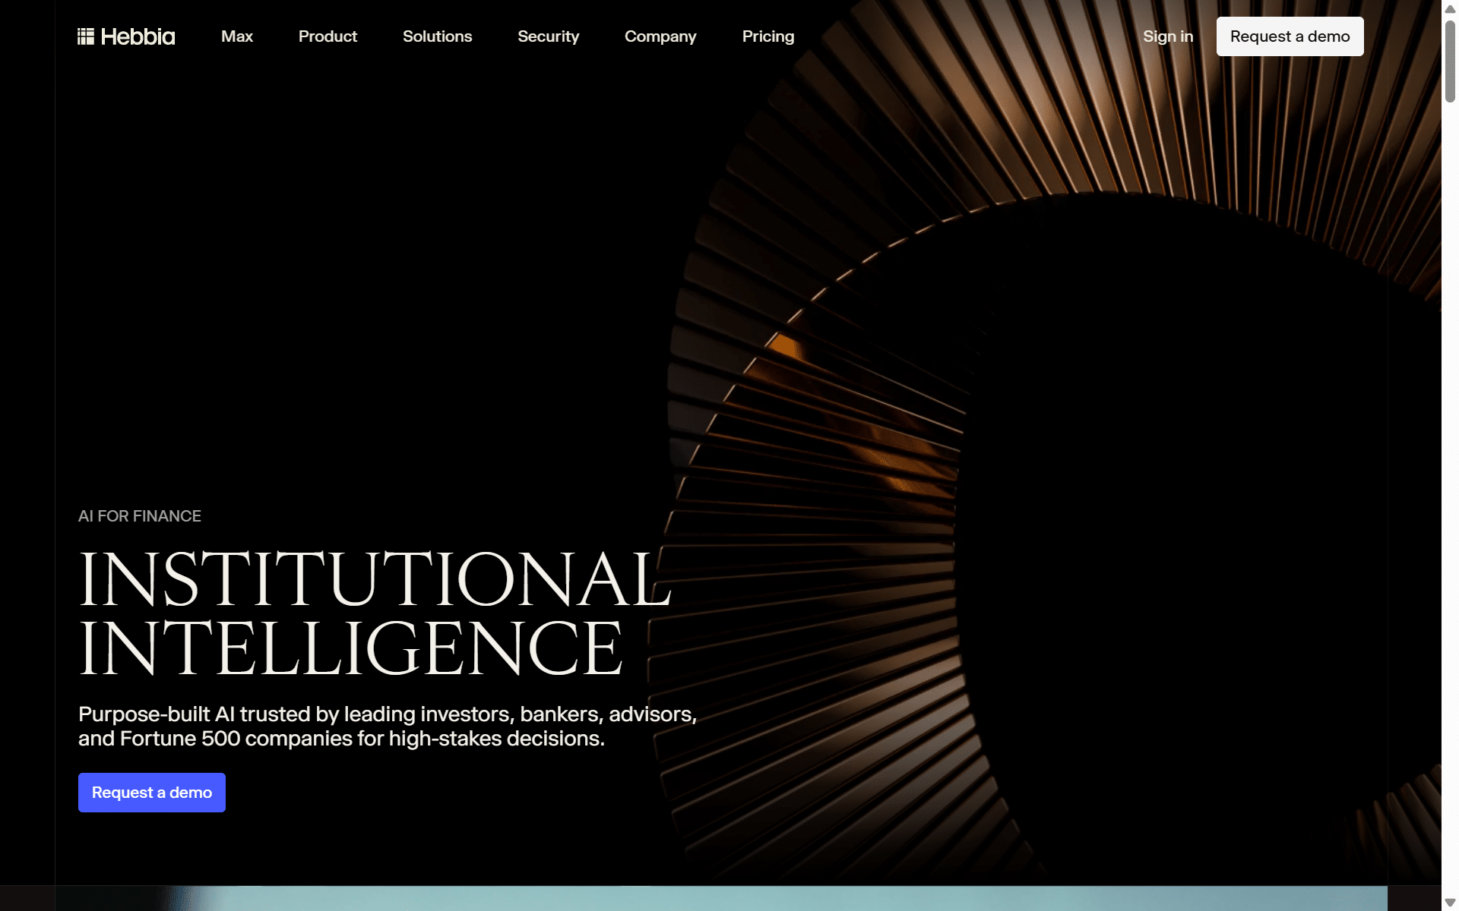Click the blue Request a demo button
This screenshot has height=911, width=1459.
coord(152,793)
